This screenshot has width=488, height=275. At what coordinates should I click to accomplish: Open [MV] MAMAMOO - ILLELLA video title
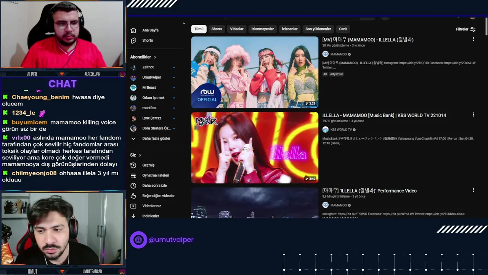368,40
